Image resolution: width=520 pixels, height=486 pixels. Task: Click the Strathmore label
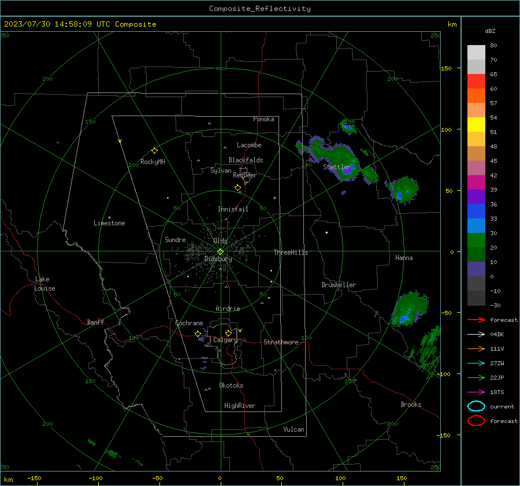coord(281,342)
